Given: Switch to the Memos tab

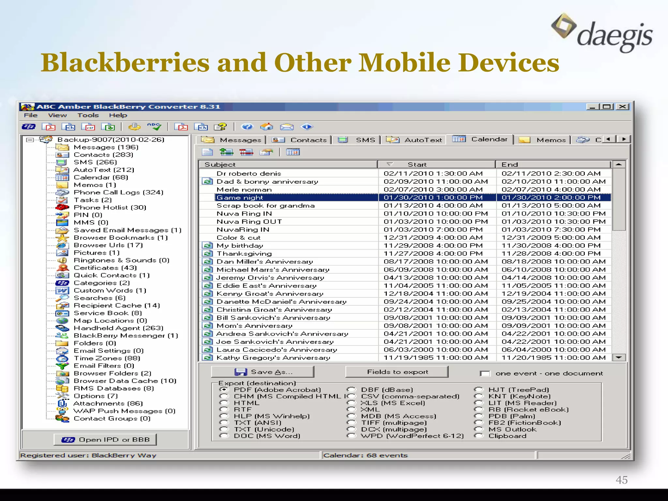Looking at the screenshot, I should pos(542,140).
